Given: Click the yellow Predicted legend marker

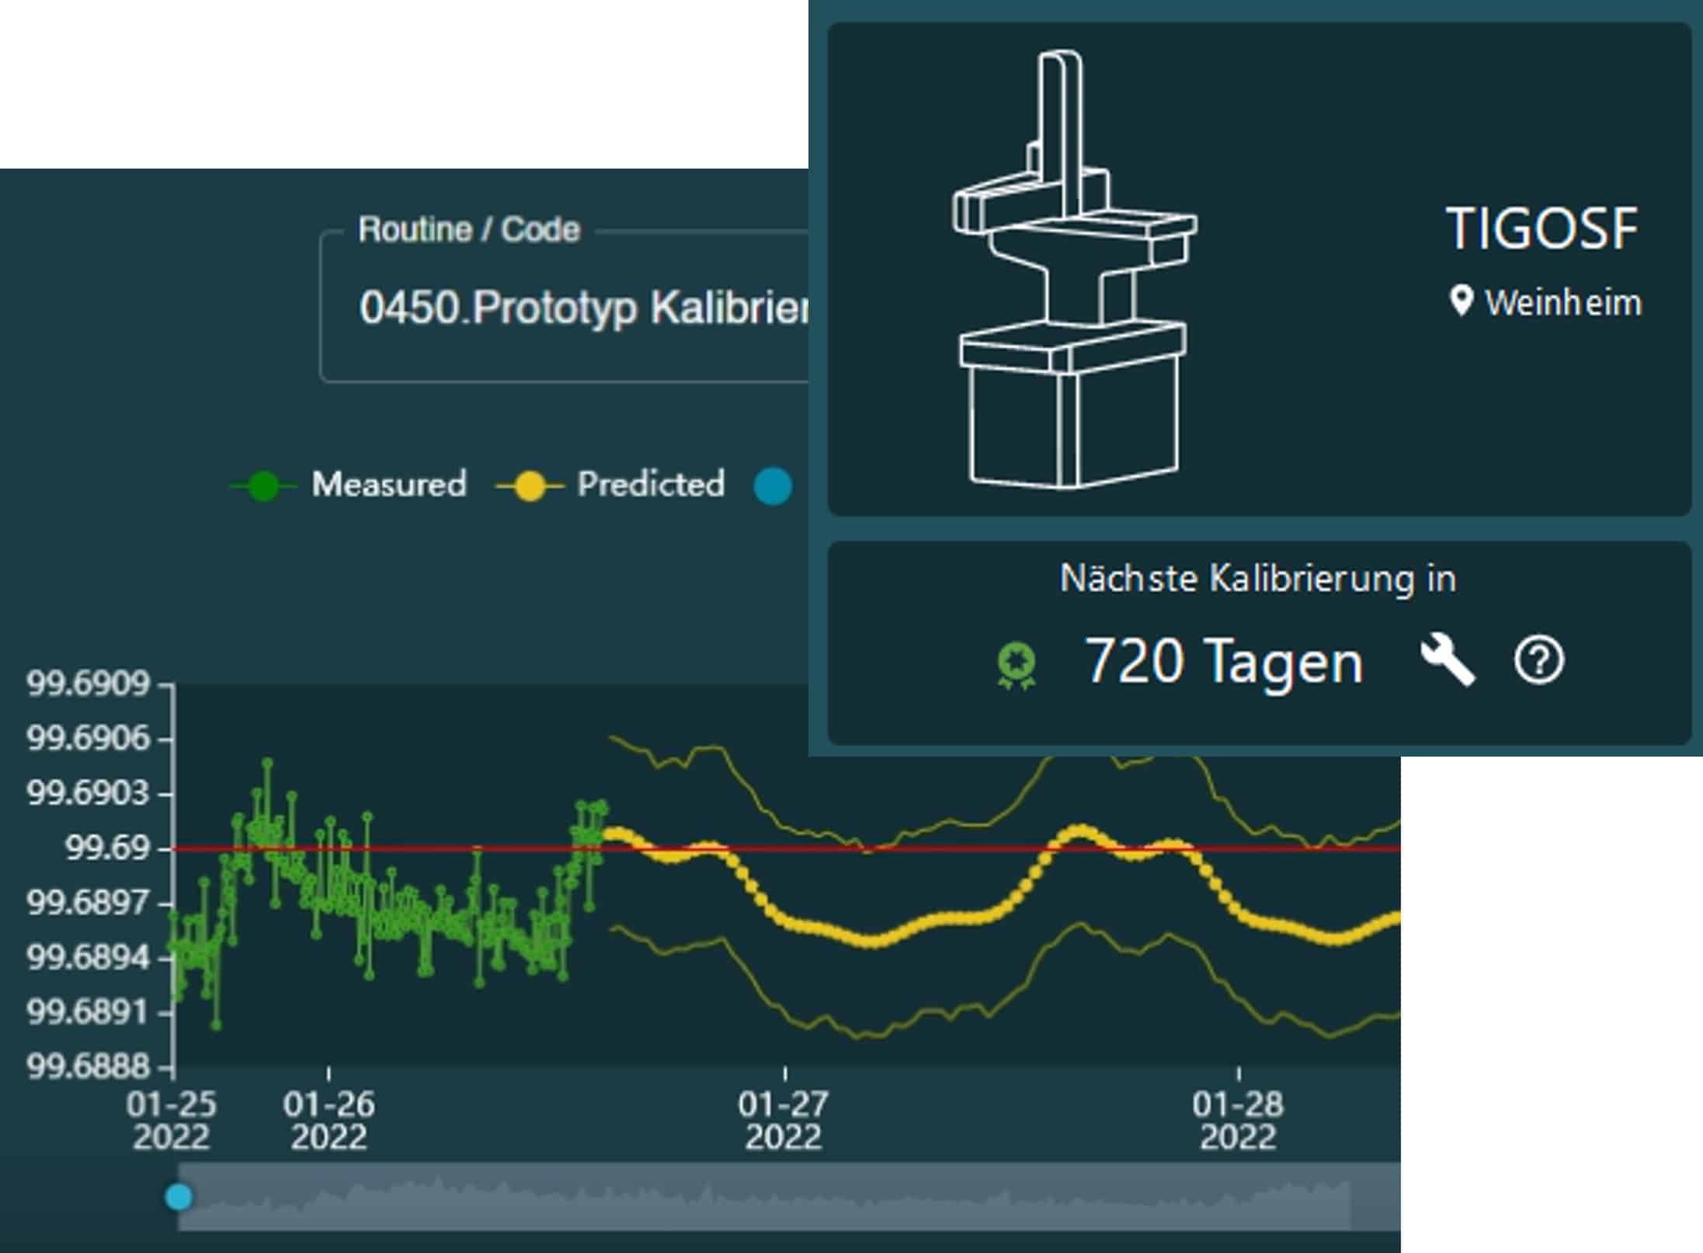Looking at the screenshot, I should pos(530,486).
